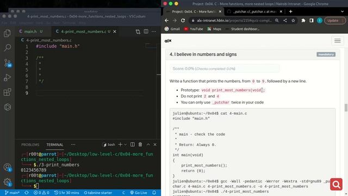
Task: Go to the alx logo home
Action: point(168,41)
